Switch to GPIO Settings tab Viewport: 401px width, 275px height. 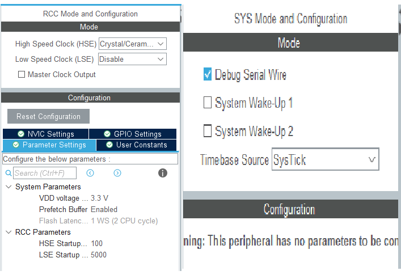[x=132, y=134]
